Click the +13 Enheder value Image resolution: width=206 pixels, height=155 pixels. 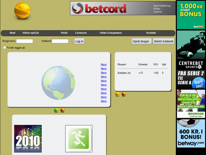coord(141,73)
